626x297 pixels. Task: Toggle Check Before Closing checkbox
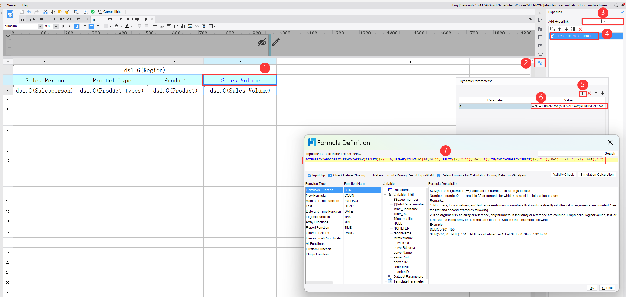click(x=330, y=175)
